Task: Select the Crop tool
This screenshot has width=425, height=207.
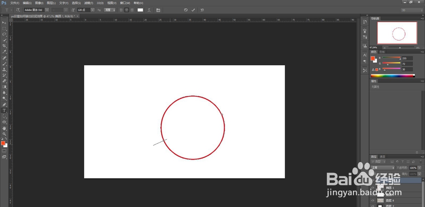Action: (x=4, y=46)
